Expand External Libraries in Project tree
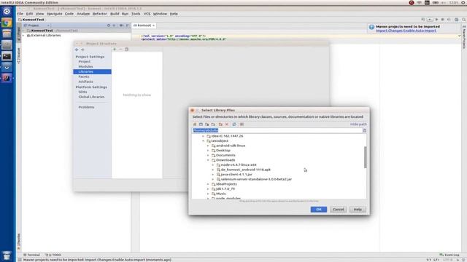 pos(23,36)
